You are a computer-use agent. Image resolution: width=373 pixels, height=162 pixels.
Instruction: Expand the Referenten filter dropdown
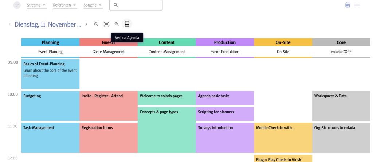64,5
